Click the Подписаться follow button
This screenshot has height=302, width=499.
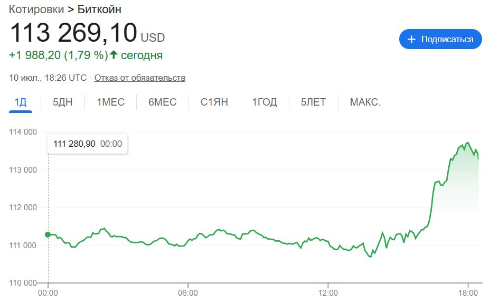pos(440,39)
